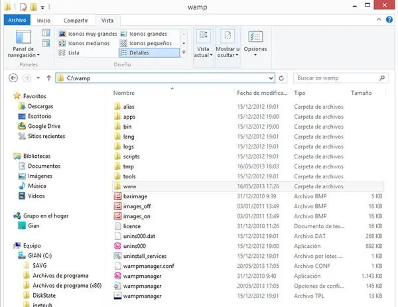
Task: Open Escritorio in Favoritos
Action: pos(34,116)
